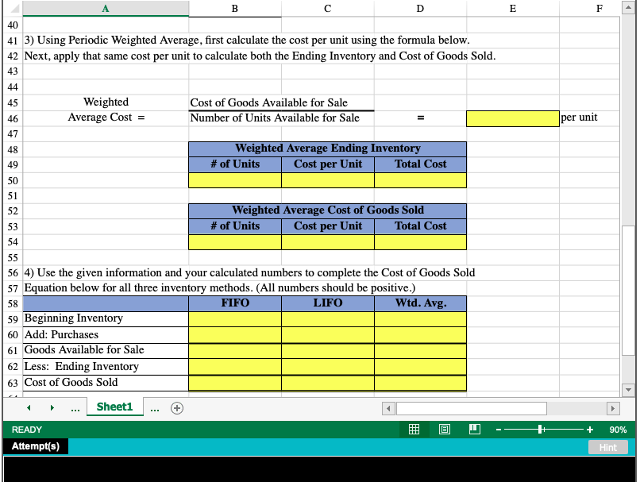Click the 90% zoom level indicator

pyautogui.click(x=617, y=429)
